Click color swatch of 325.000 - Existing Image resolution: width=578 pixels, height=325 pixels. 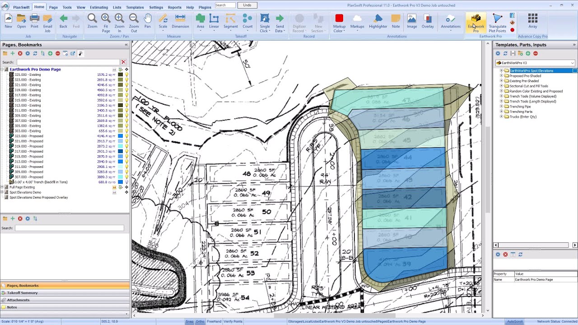point(121,74)
